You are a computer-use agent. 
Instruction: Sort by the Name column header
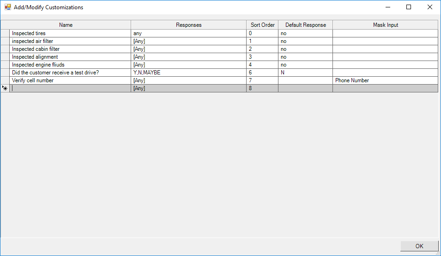pyautogui.click(x=70, y=25)
